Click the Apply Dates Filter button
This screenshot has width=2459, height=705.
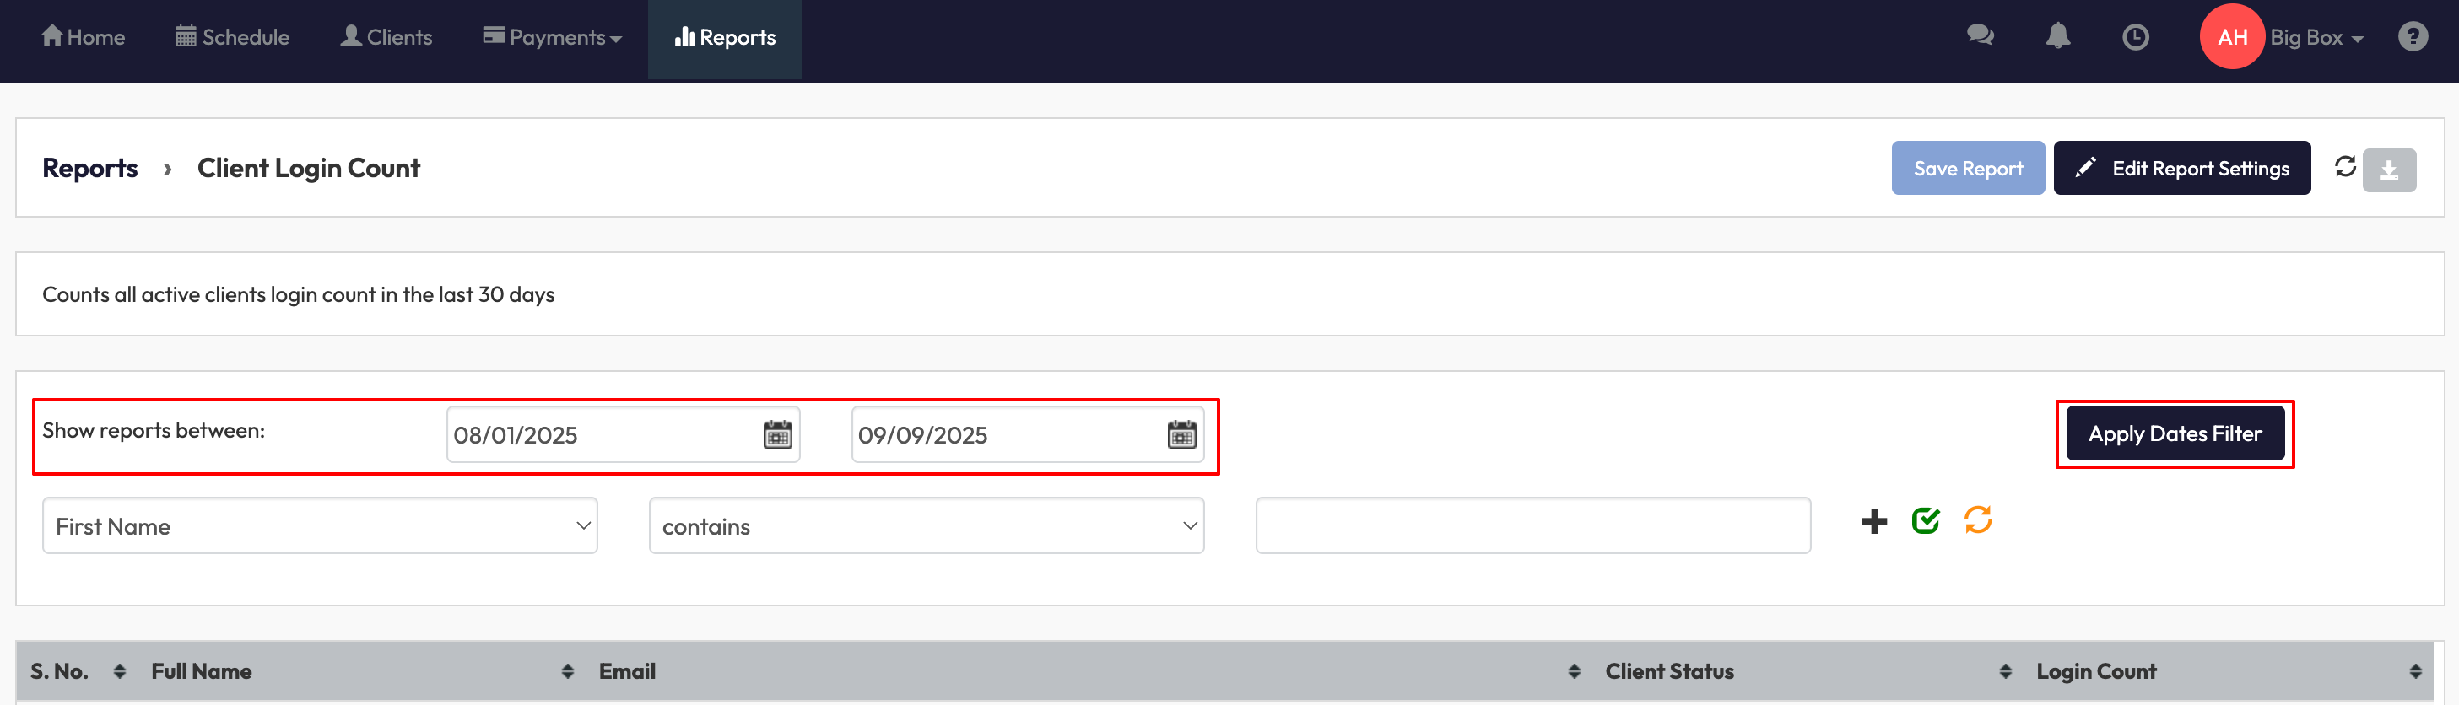click(2174, 434)
